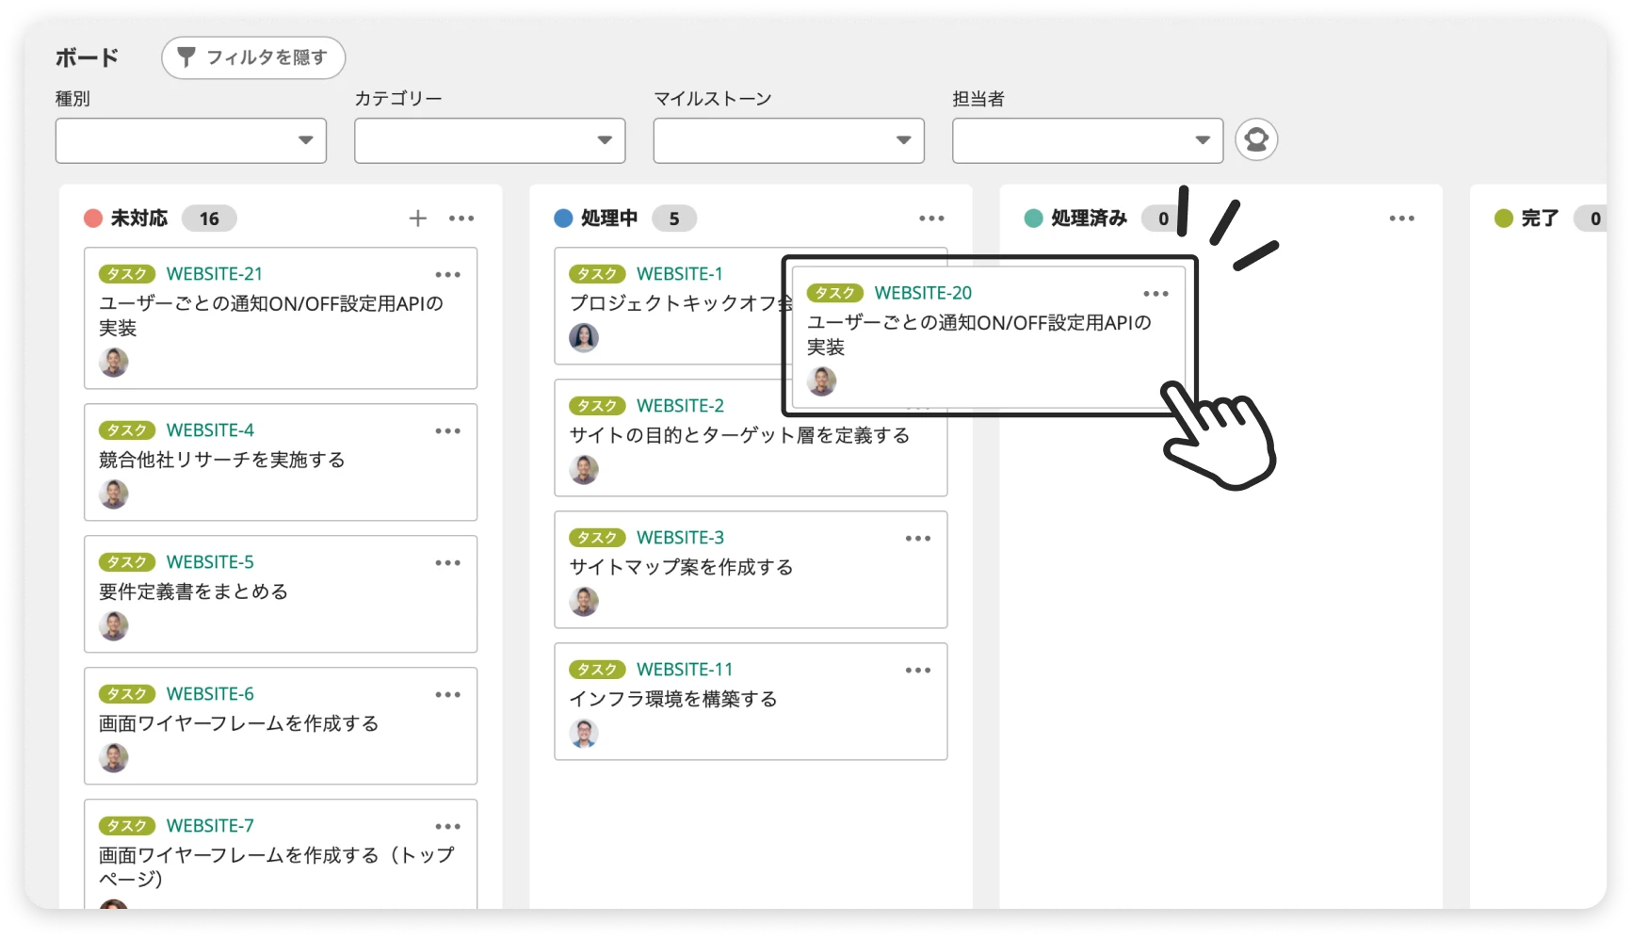The image size is (1632, 939).
Task: Click the タスク badge on WEBSITE-11 card
Action: [x=597, y=670]
